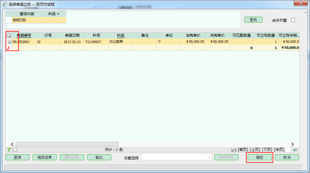Click the 查找 button
Screen dimensions: 310x173
(x=253, y=20)
